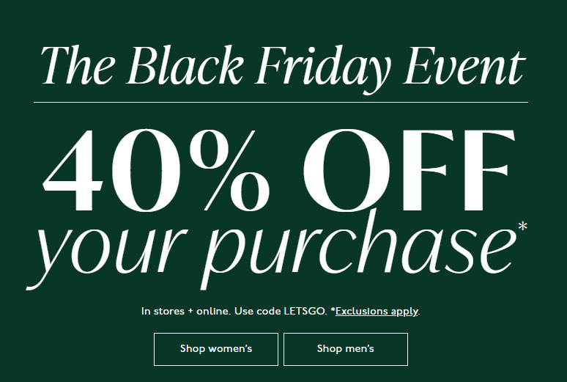Screen dimensions: 567x382
Task: Click the word "Black" in the headline
Action: coord(184,65)
